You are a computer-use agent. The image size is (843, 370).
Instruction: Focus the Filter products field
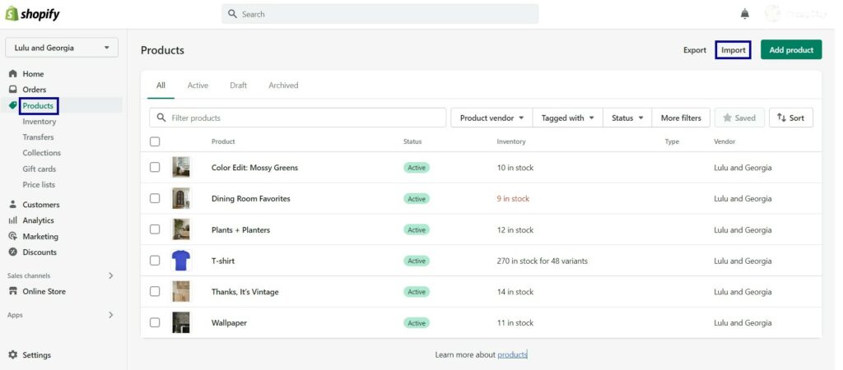coord(298,118)
